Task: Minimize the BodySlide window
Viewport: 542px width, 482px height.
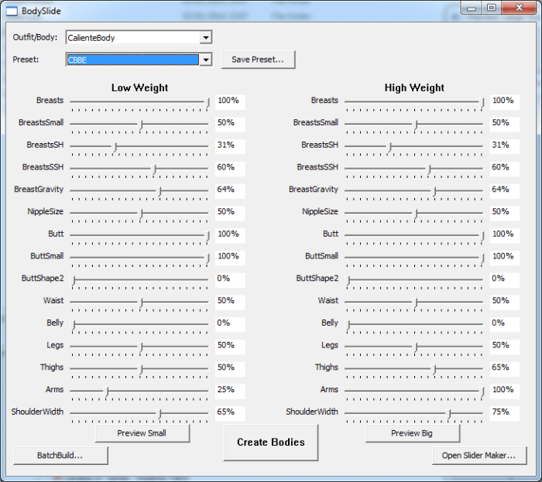Action: pyautogui.click(x=472, y=8)
